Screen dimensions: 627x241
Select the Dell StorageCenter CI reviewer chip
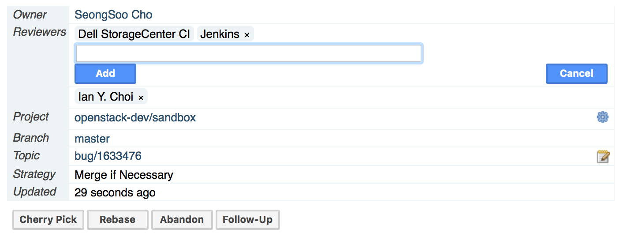point(134,34)
